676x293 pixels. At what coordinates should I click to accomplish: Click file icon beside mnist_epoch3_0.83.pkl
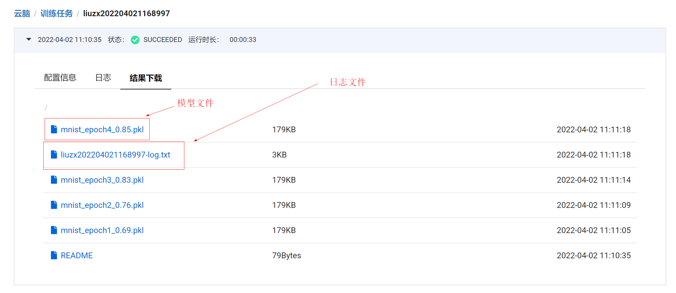(x=54, y=180)
